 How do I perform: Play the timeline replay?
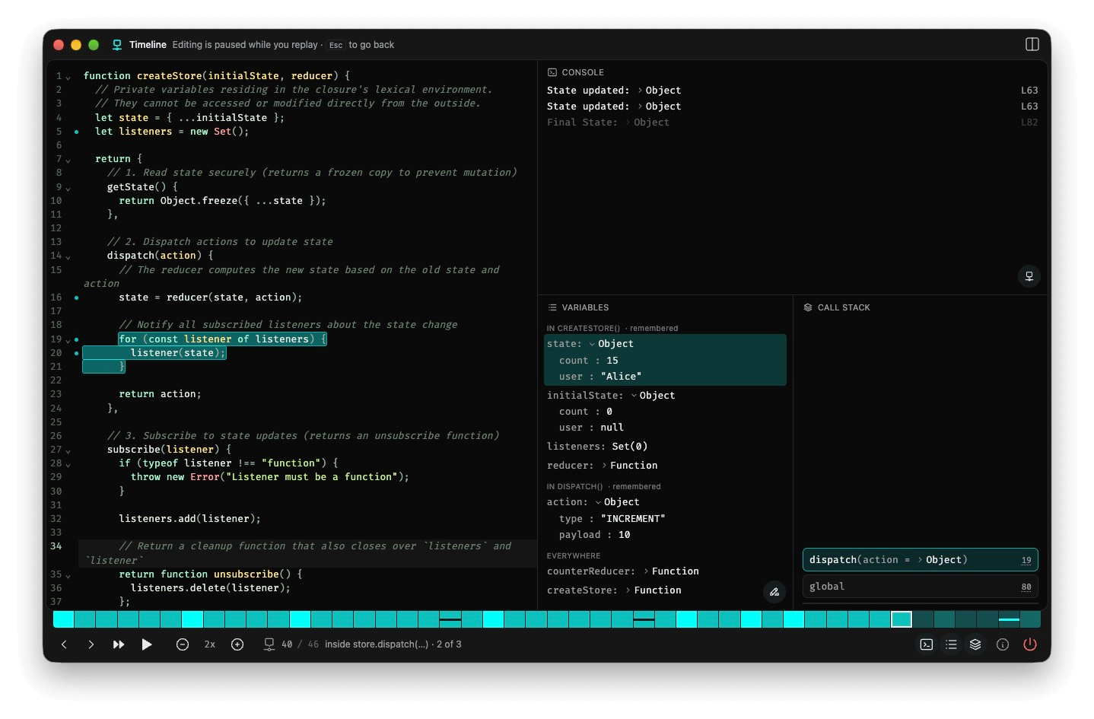click(x=147, y=644)
